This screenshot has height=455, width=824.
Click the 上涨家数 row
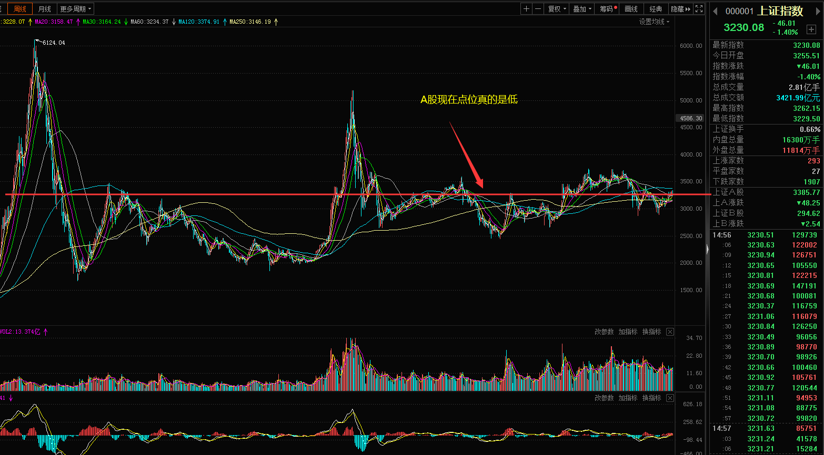coord(766,161)
